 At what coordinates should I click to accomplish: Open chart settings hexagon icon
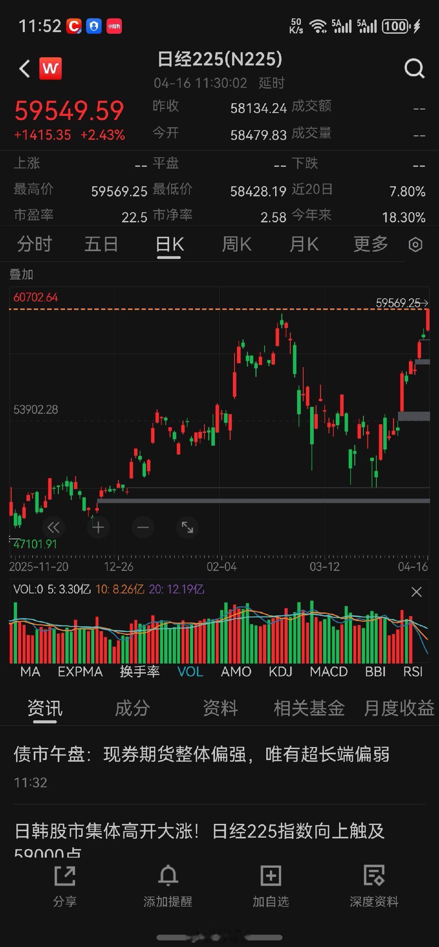415,245
